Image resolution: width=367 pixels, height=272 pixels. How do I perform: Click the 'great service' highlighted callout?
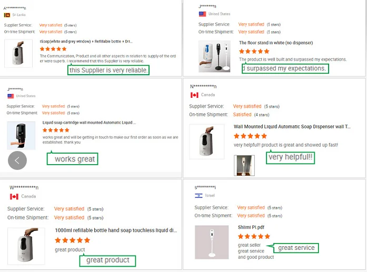coord(296,248)
